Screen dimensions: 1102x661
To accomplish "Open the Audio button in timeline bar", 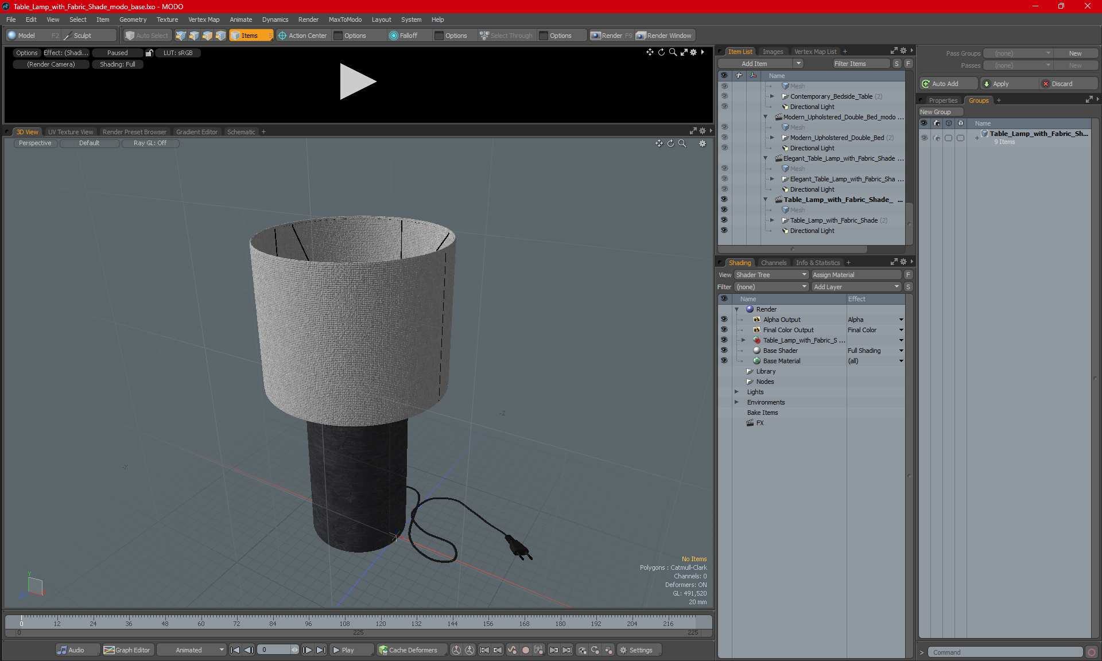I will 77,650.
